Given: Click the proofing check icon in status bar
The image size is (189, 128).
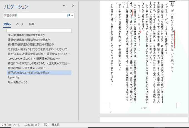Looking at the screenshot, I should pos(46,125).
